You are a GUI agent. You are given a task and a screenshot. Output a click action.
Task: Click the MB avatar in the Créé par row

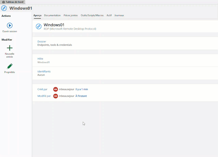coord(55,89)
